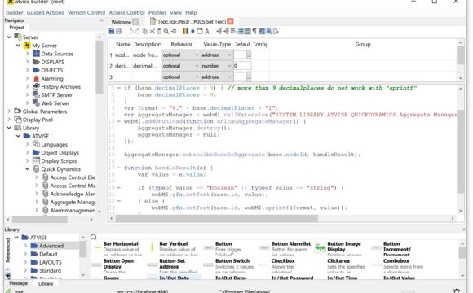Select the LAYOUTS folder in Library tree
Viewport: 473px width, 293px height.
pyautogui.click(x=51, y=262)
